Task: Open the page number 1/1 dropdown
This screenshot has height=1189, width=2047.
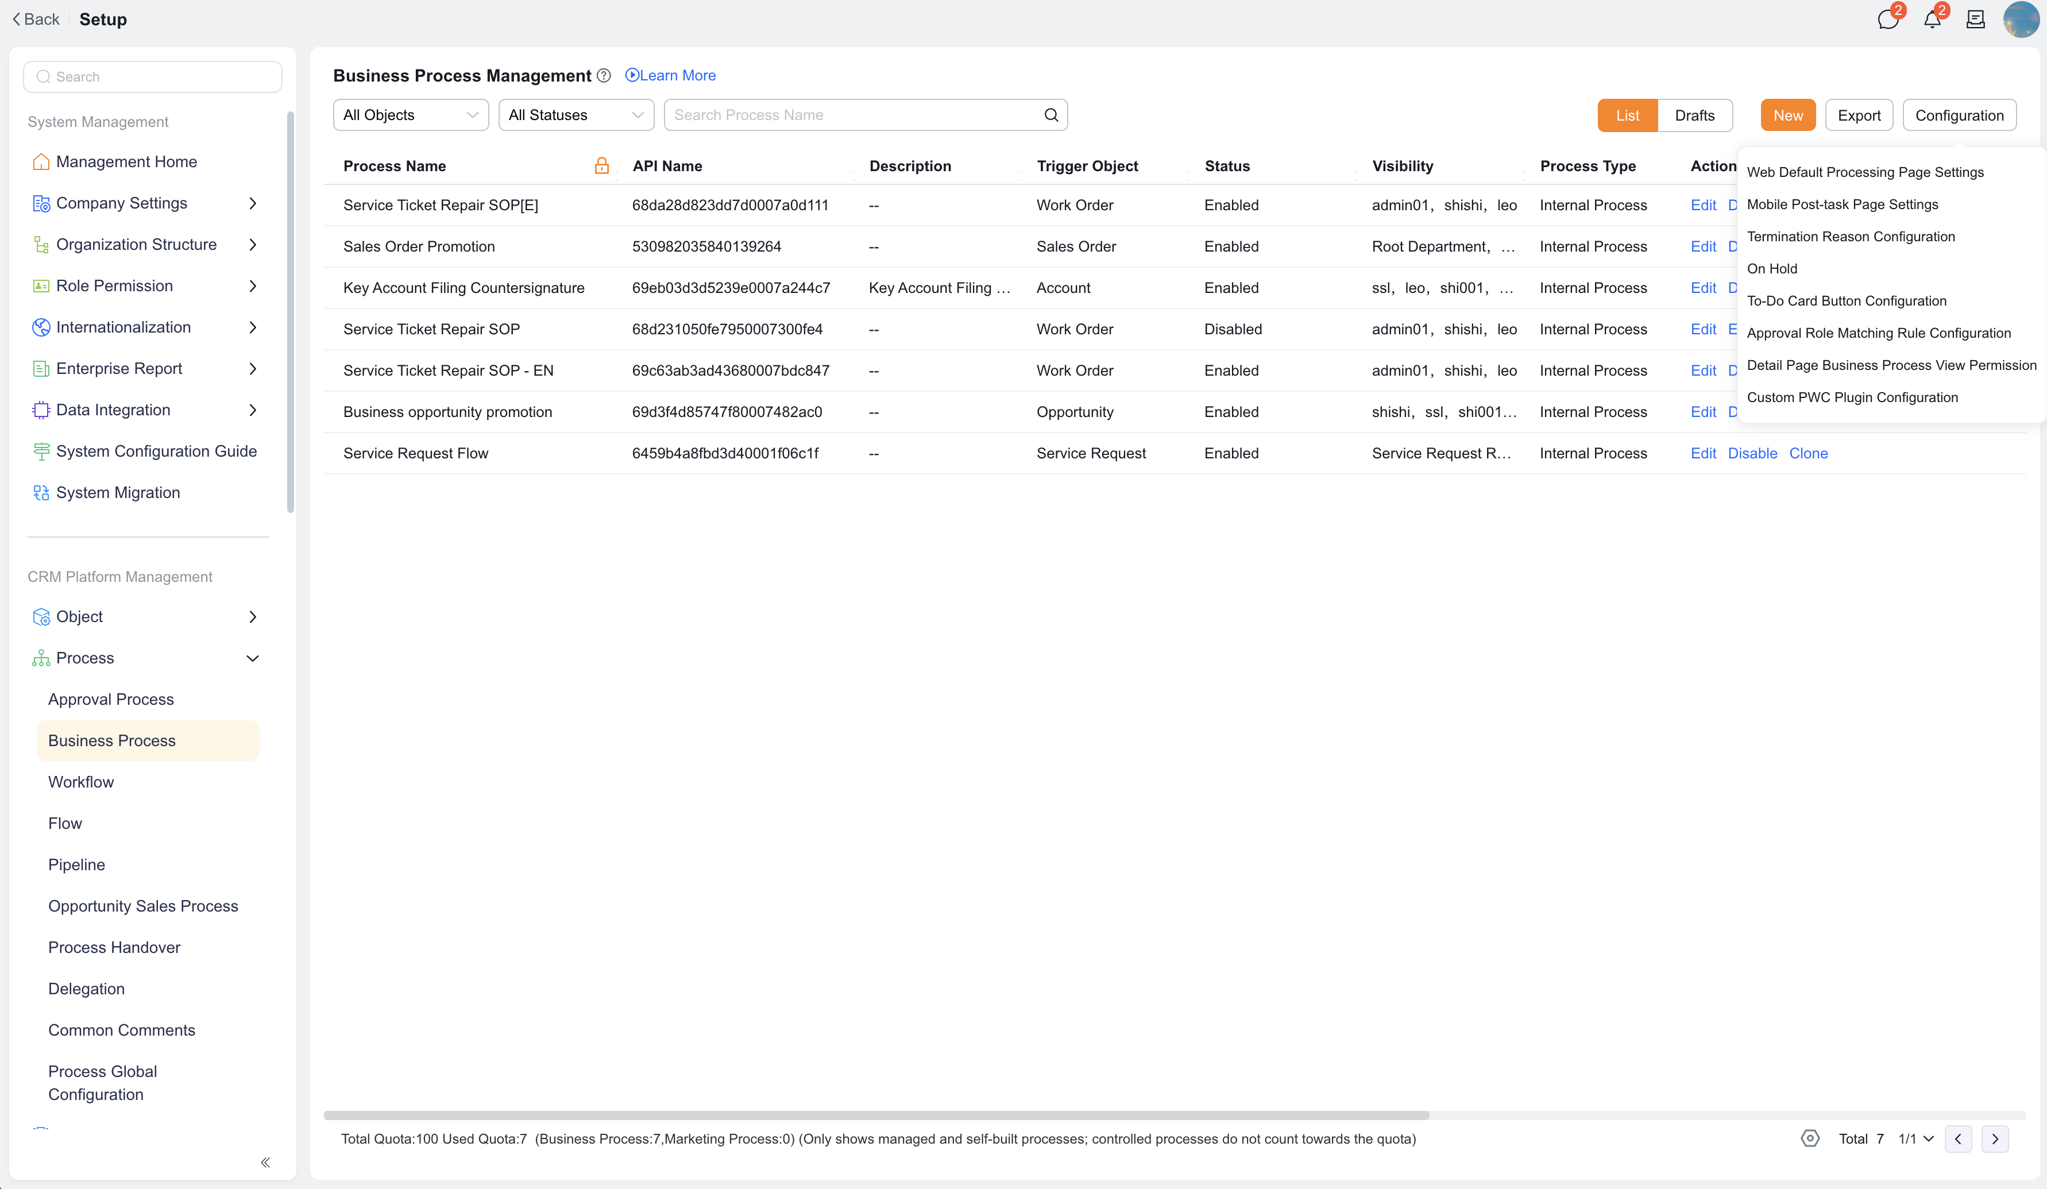Action: [1915, 1138]
